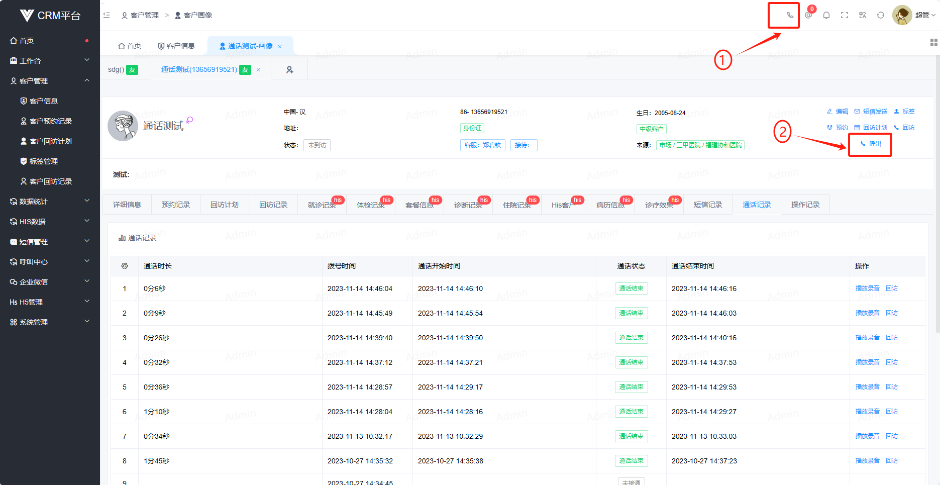Viewport: 940px width, 485px height.
Task: Click the 呼出 call button
Action: coord(871,144)
